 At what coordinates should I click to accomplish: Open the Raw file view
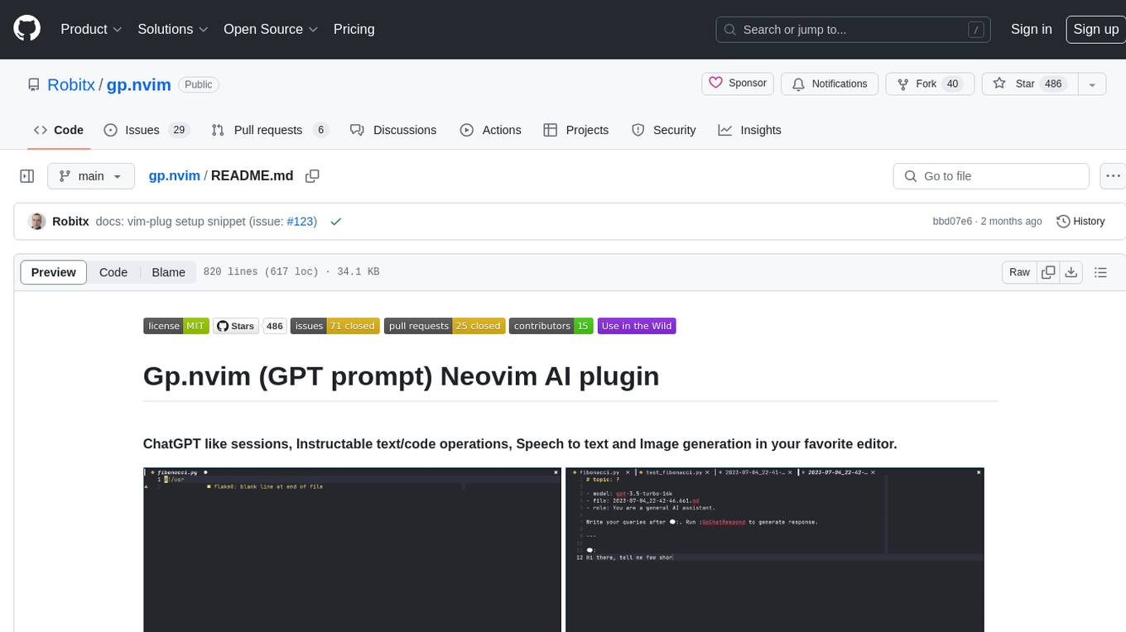[x=1019, y=272]
